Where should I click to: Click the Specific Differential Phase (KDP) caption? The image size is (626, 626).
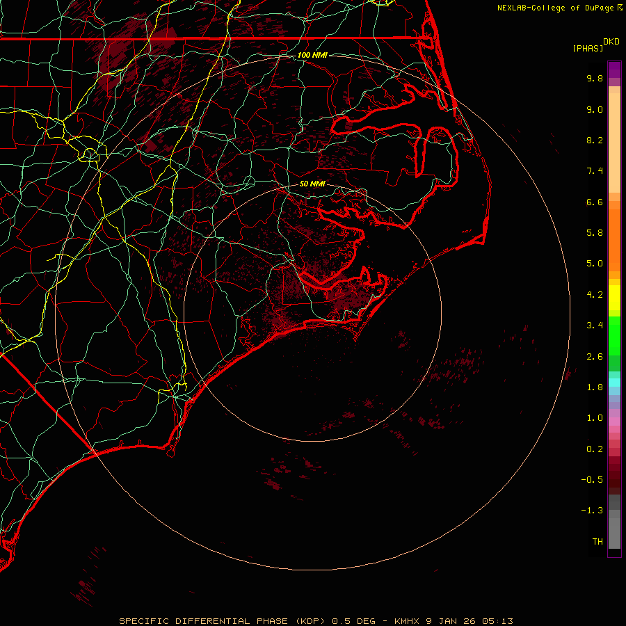point(223,620)
